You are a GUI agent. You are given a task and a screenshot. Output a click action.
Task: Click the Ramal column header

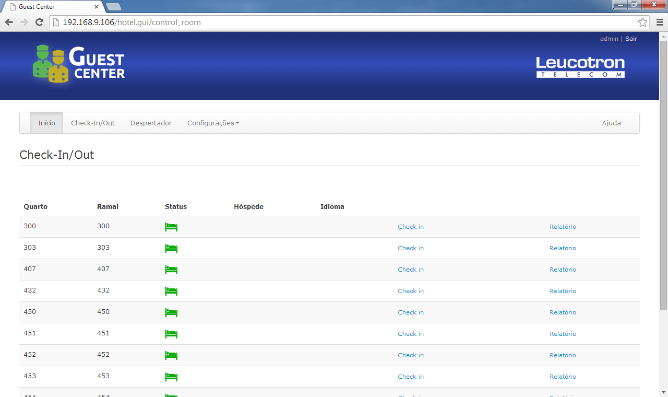tap(108, 207)
